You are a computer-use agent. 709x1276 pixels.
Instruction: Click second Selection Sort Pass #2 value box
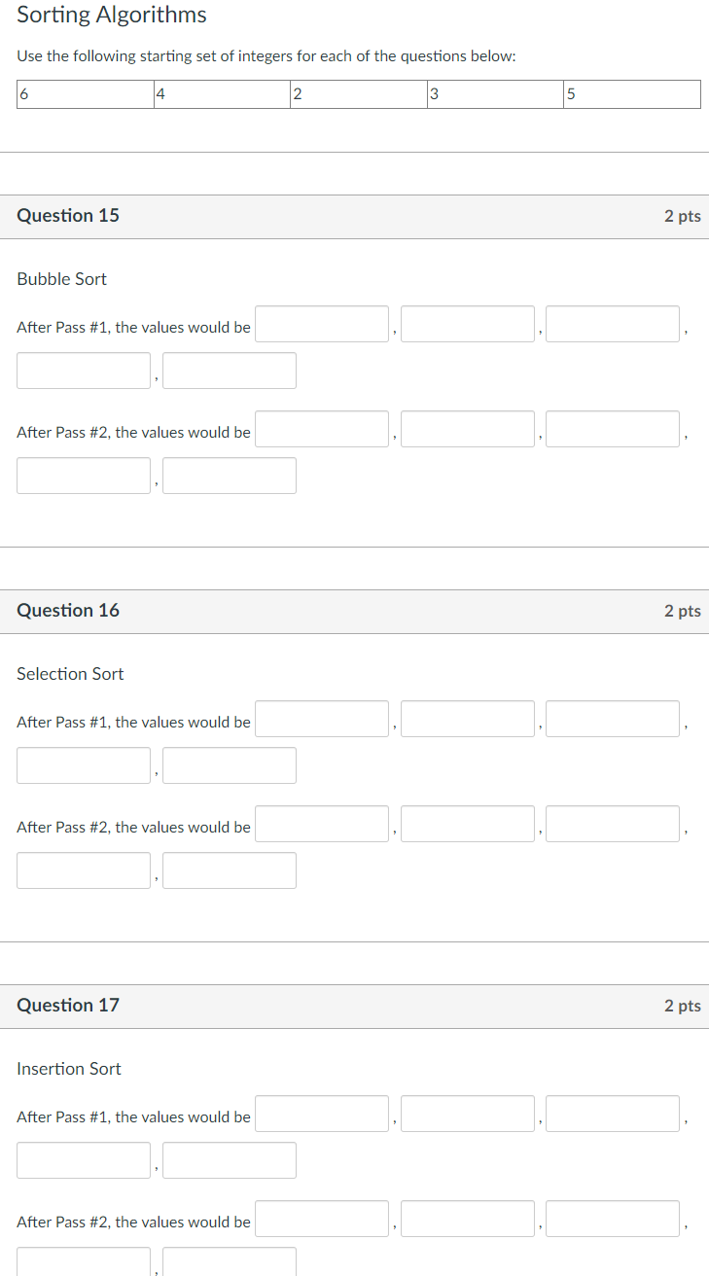point(468,824)
